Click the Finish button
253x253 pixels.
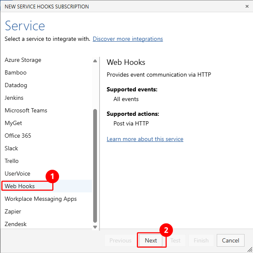(201, 240)
